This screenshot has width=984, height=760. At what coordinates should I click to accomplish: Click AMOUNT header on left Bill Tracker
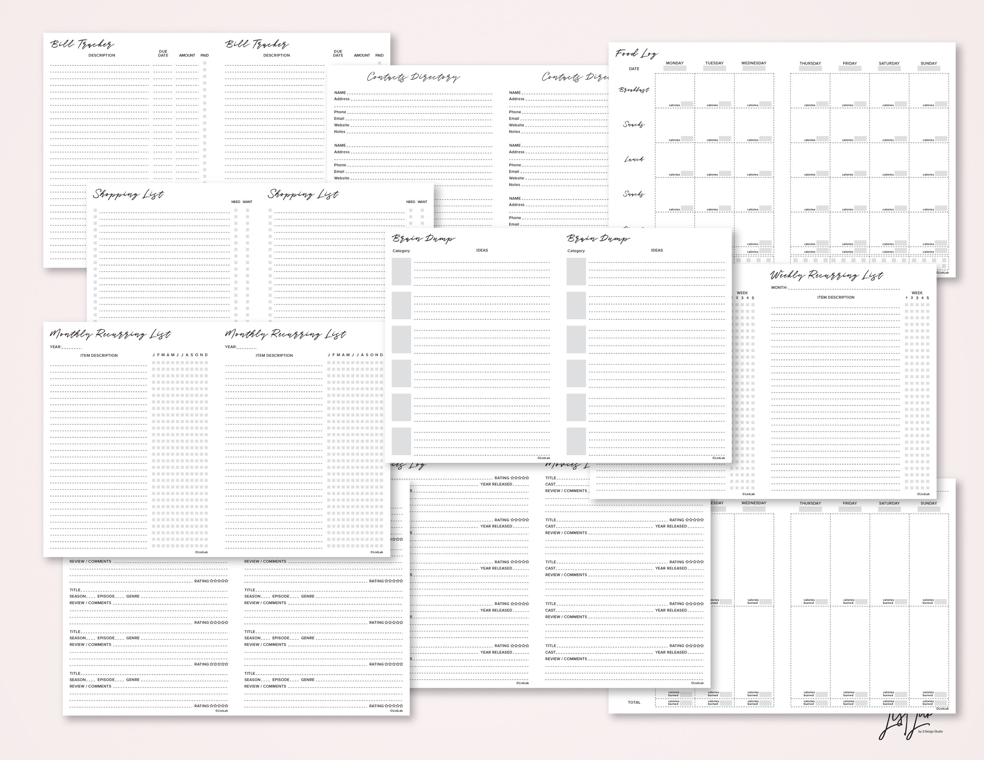(x=187, y=55)
